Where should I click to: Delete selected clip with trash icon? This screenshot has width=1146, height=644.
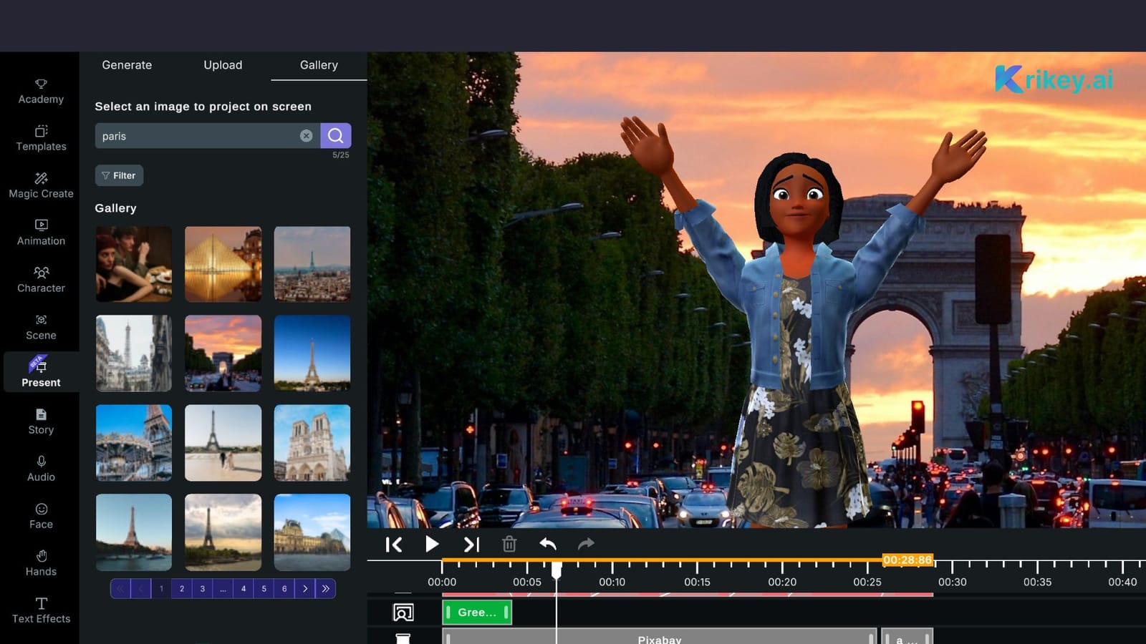509,545
